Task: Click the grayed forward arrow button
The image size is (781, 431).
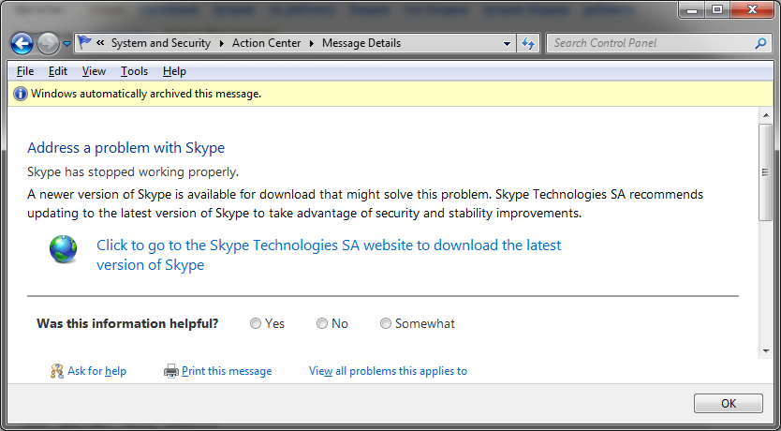Action: tap(49, 44)
